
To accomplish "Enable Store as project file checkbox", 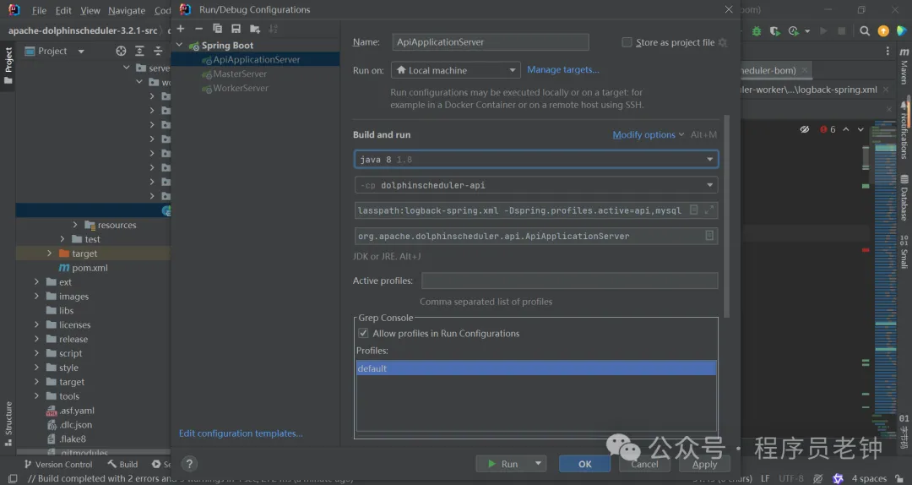I will (627, 42).
